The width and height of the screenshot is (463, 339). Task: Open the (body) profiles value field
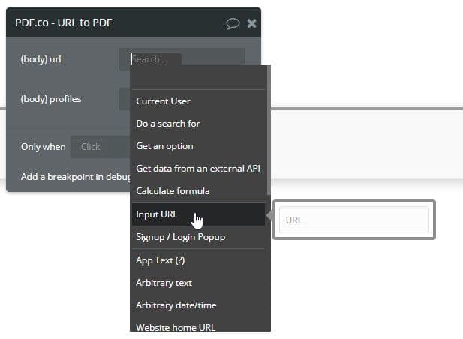125,98
